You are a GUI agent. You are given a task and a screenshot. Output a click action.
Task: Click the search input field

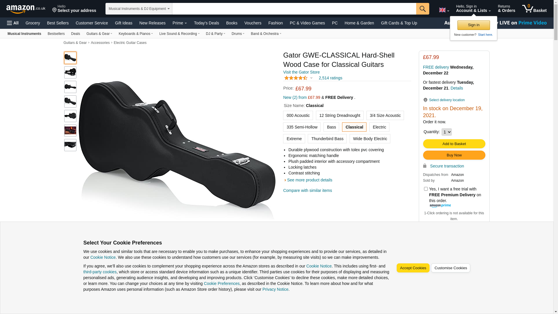click(x=294, y=9)
